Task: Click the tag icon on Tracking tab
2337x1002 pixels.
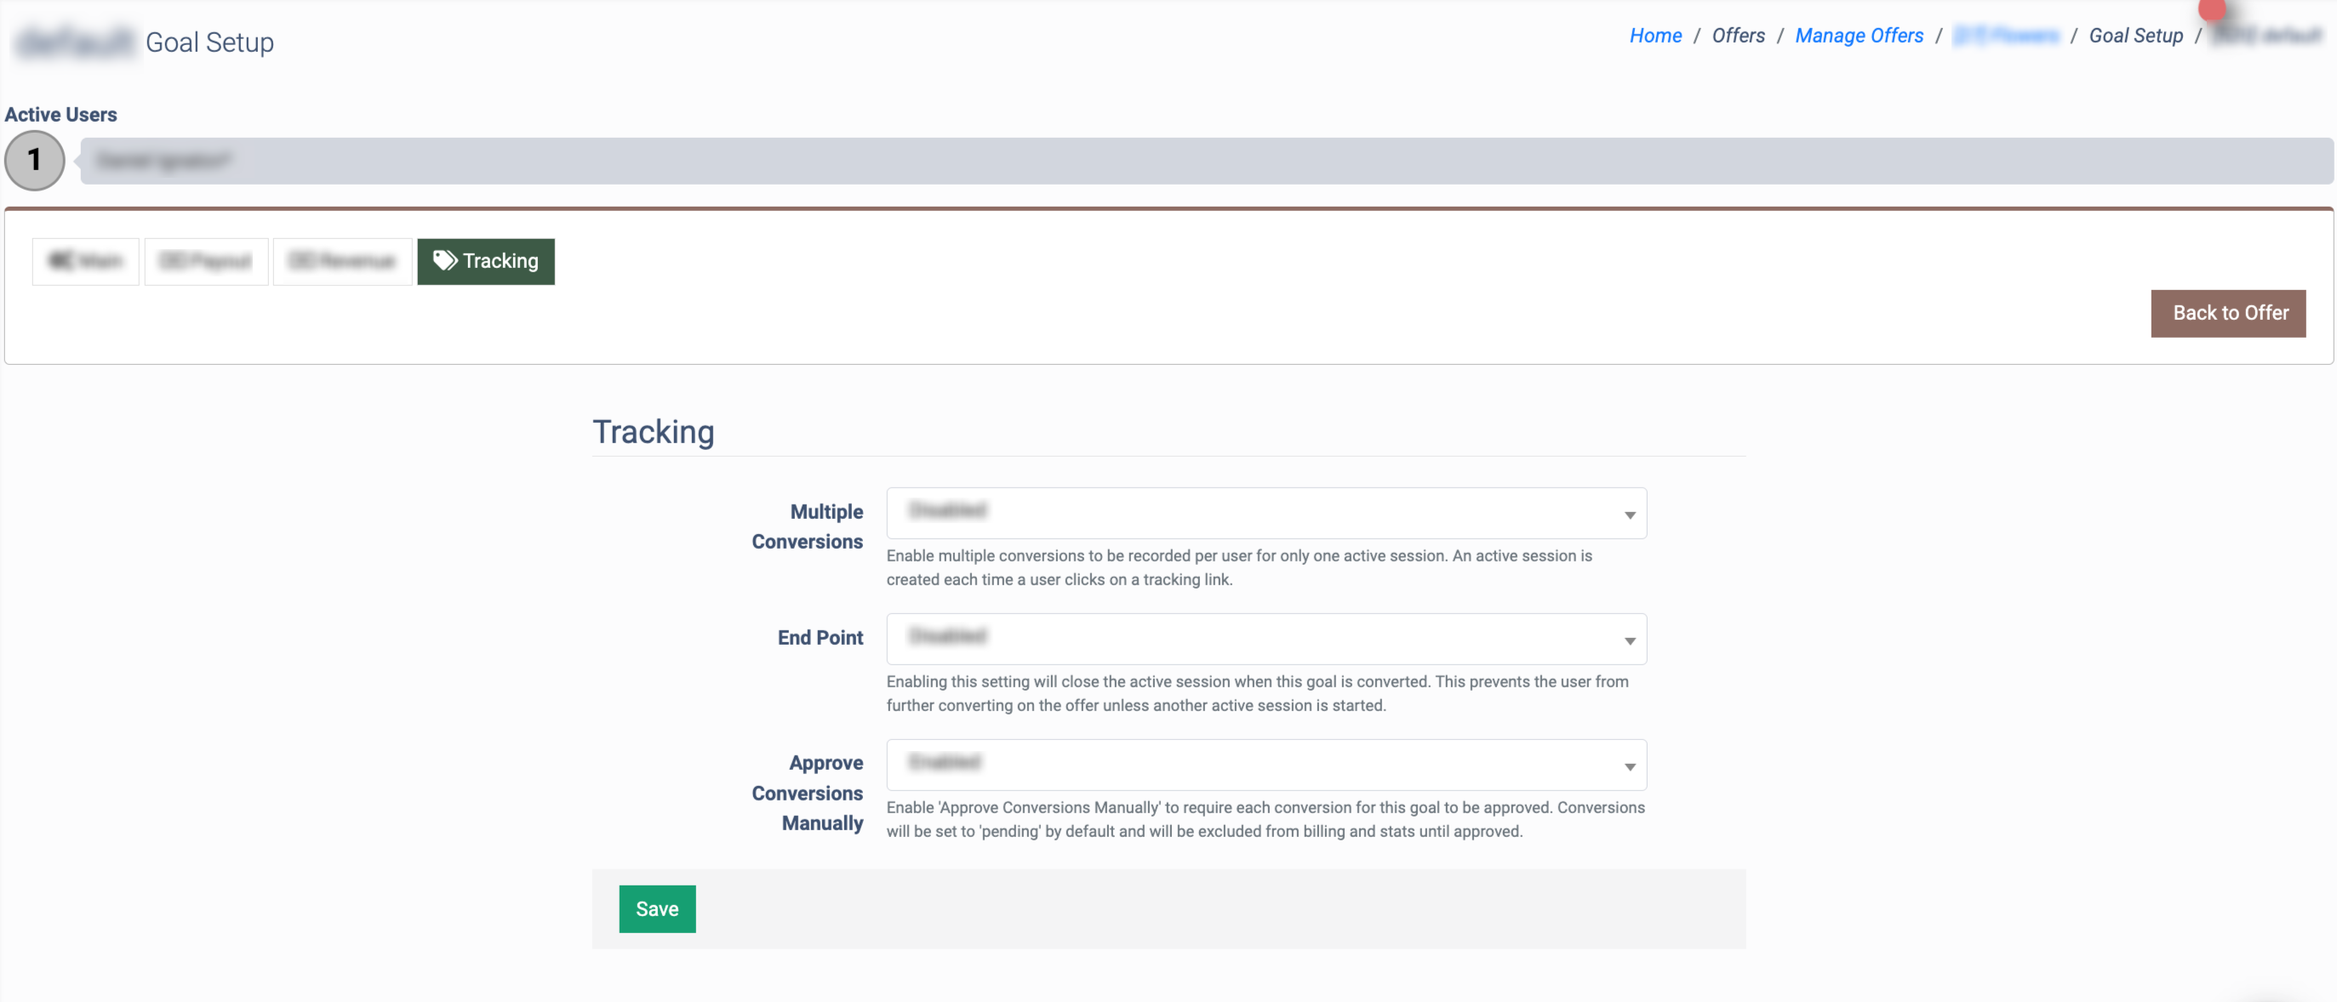Action: [x=444, y=261]
